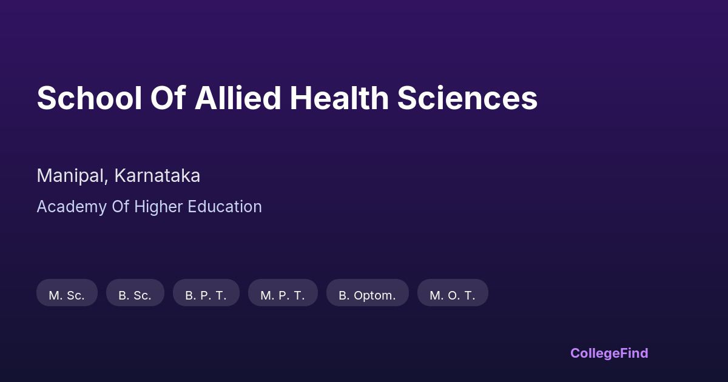Click the M. O. T. course tag
Screen dimensions: 728x382
tap(453, 295)
